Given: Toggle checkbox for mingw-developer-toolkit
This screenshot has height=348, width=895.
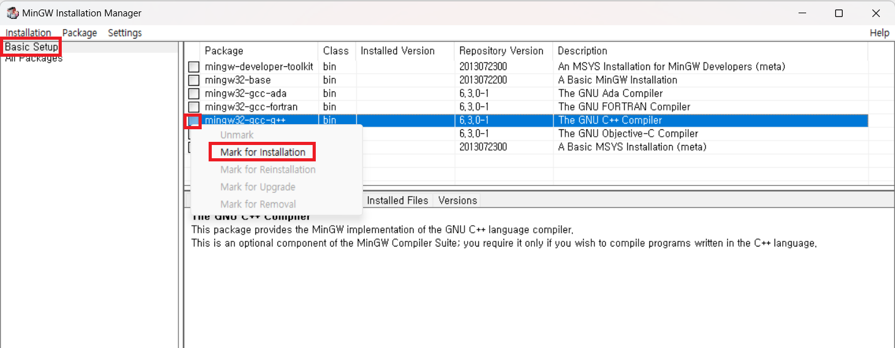Looking at the screenshot, I should pos(193,67).
